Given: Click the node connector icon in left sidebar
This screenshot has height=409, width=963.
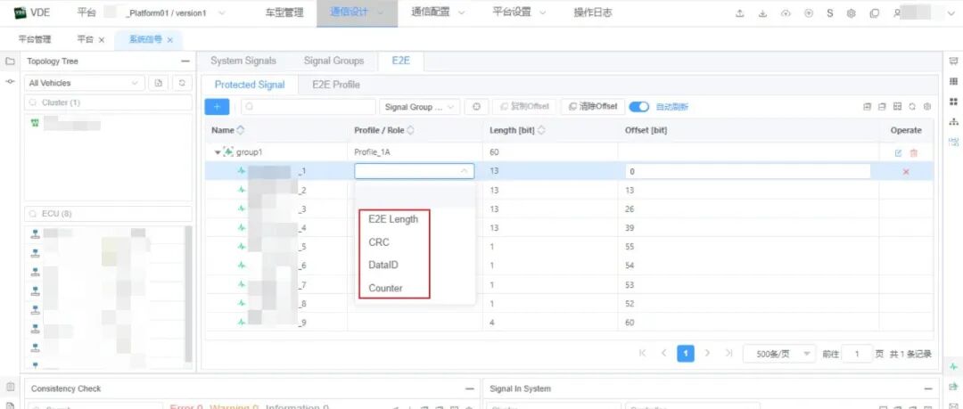Looking at the screenshot, I should click(x=10, y=82).
